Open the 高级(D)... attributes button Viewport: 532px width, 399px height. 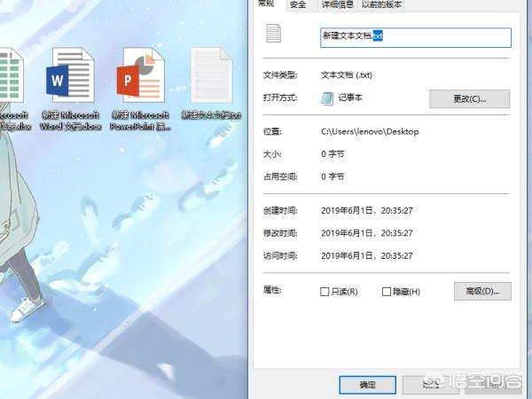[482, 291]
